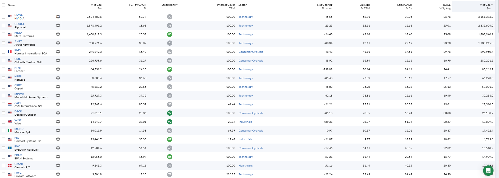Sort by Op Mgn TTM column
Screen dimensions: 499x178
coord(365,7)
